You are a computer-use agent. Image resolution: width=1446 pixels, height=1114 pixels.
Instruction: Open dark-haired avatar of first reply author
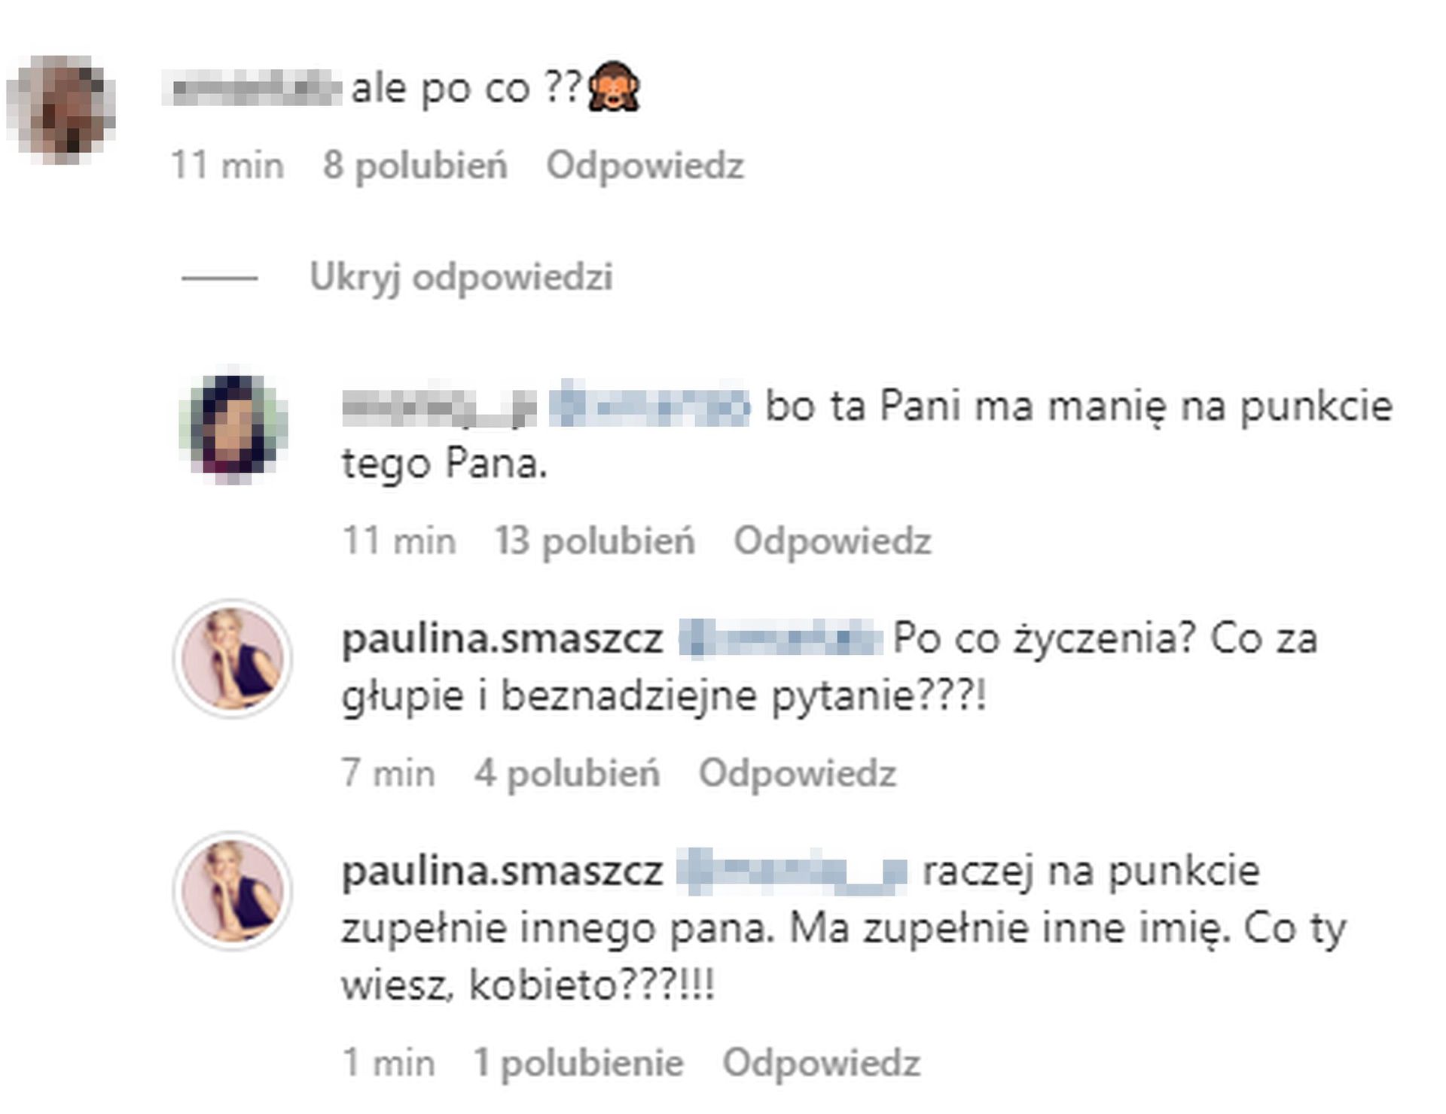tap(233, 429)
